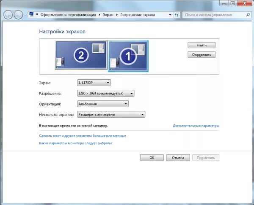Image resolution: width=254 pixels, height=205 pixels.
Task: Click the forward navigation arrow
Action: (x=18, y=15)
